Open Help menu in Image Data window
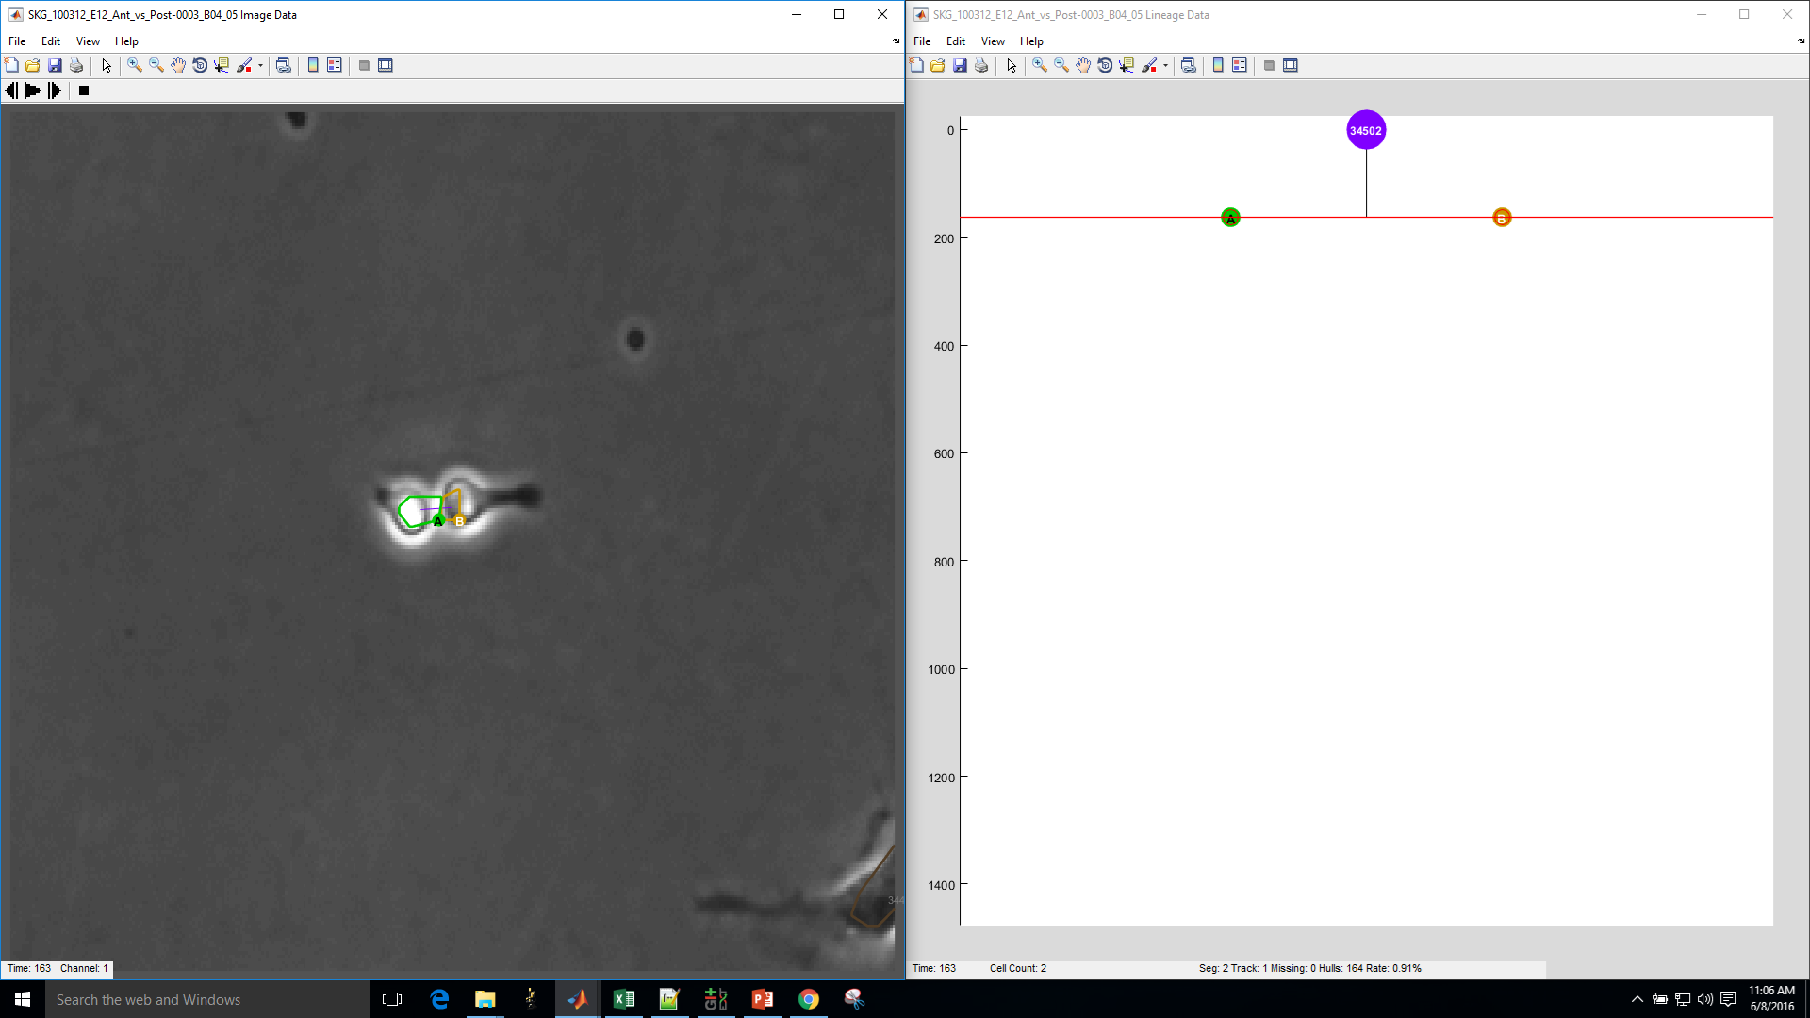This screenshot has width=1810, height=1018. coord(126,41)
